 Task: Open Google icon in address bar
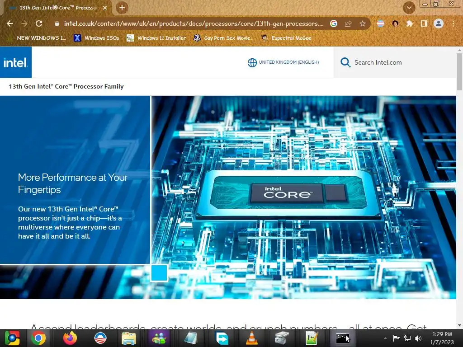tap(334, 23)
